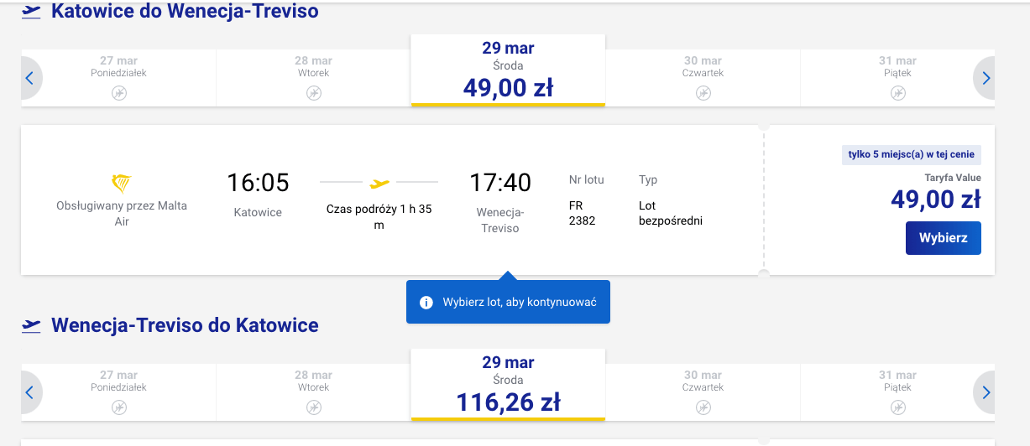Show earlier return dates with left arrow
1030x446 pixels.
(x=29, y=392)
